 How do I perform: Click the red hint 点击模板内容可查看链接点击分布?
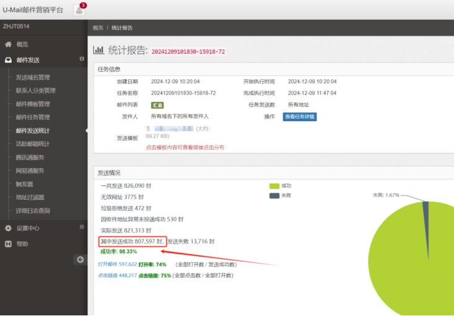click(185, 147)
